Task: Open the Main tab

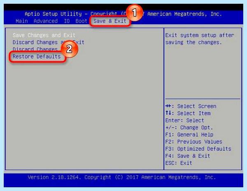Action: [22, 21]
